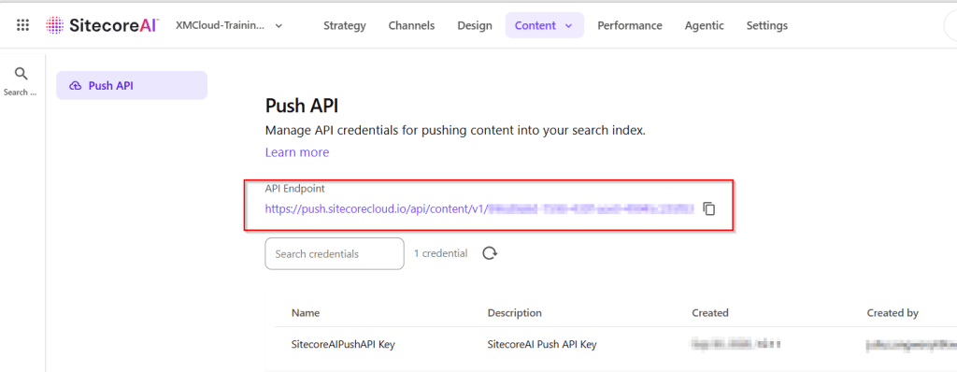Image resolution: width=957 pixels, height=372 pixels.
Task: Sort by the Description column header
Action: (515, 313)
